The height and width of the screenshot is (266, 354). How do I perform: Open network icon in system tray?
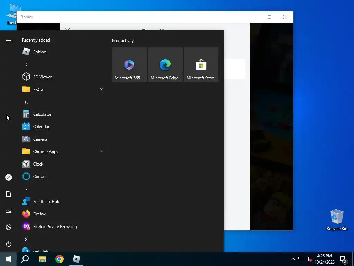pos(301,259)
